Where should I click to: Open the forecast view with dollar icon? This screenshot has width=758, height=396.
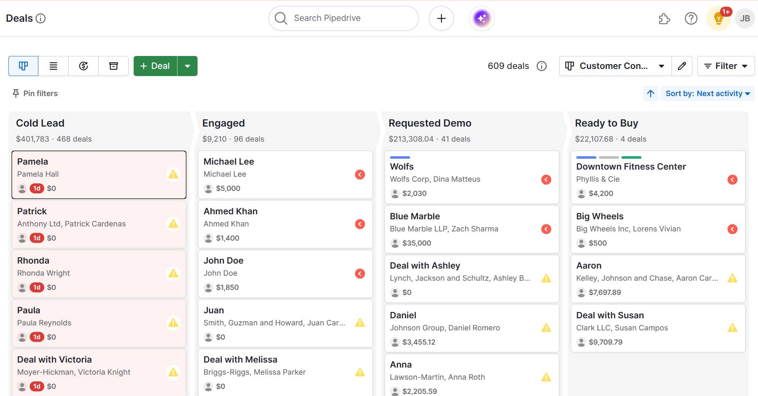click(x=83, y=66)
